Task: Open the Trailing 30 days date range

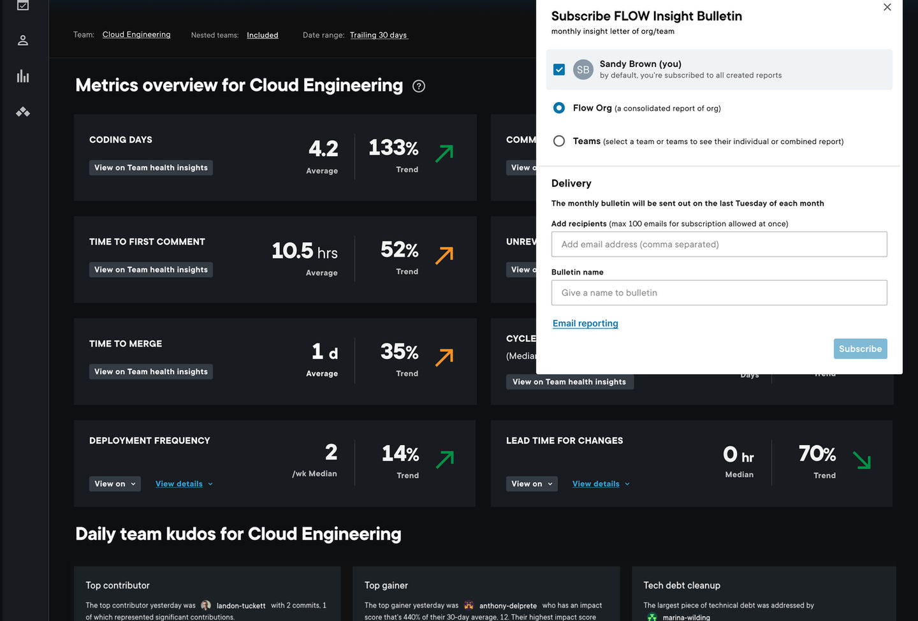Action: pos(379,35)
